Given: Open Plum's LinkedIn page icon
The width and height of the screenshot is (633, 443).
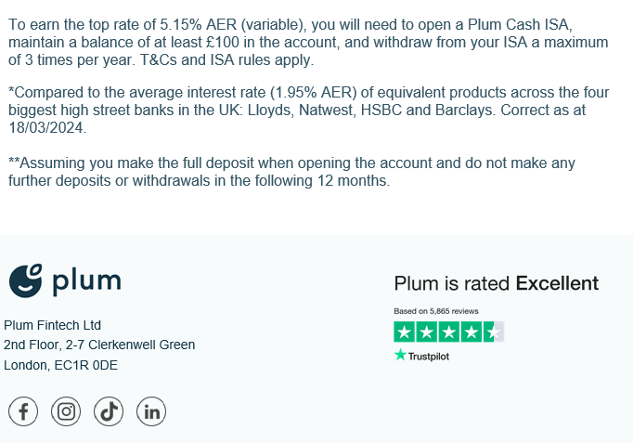Looking at the screenshot, I should coord(151,411).
